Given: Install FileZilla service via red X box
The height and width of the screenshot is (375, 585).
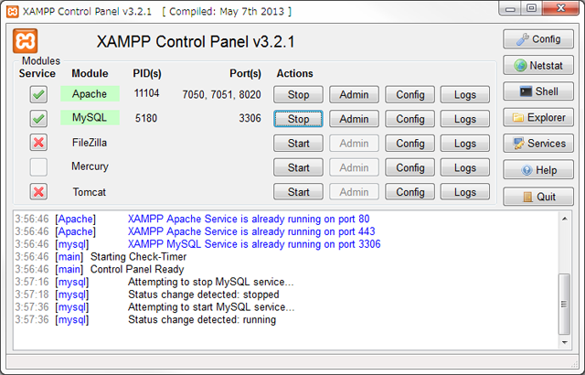Looking at the screenshot, I should 38,143.
